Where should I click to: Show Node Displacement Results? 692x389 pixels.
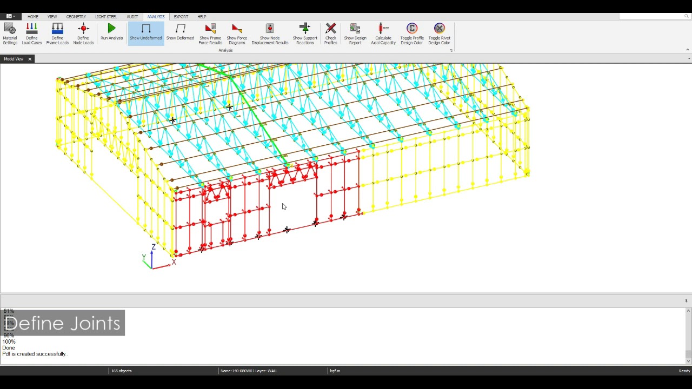tap(270, 33)
